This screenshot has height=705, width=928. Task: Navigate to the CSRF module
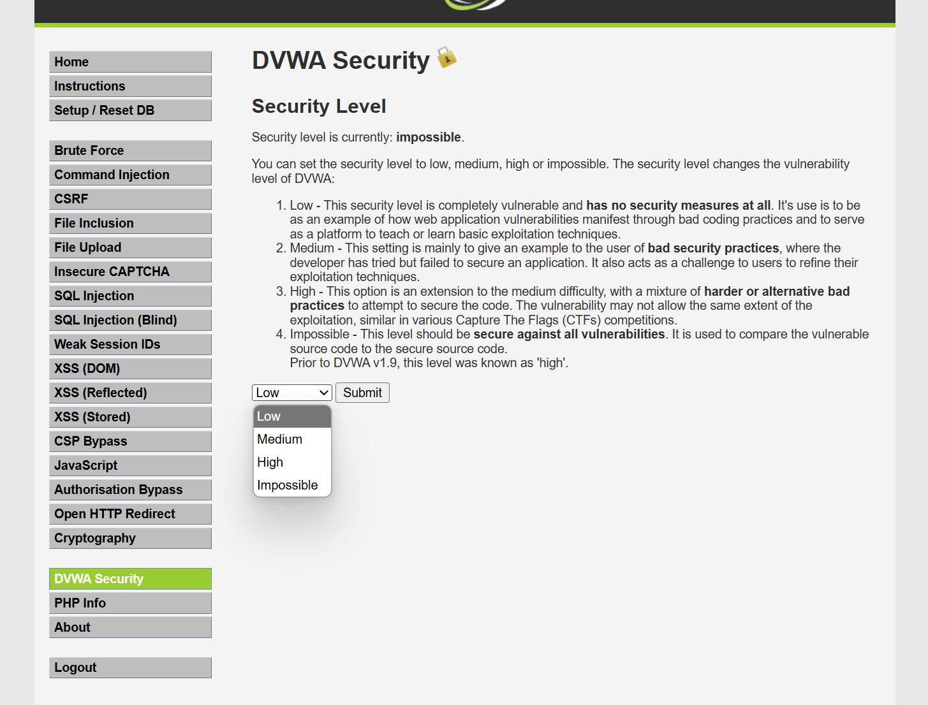(x=130, y=199)
